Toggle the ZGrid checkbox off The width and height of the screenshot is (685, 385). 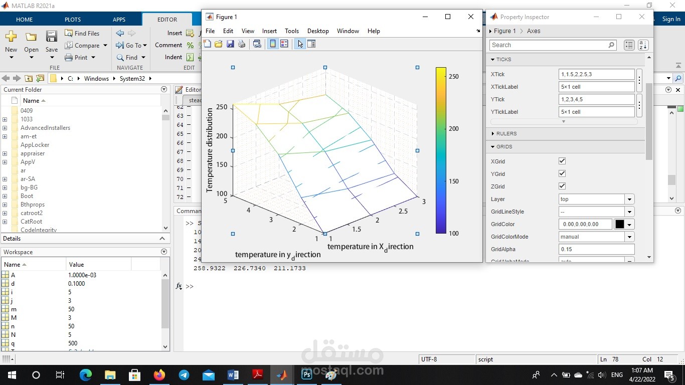click(562, 186)
